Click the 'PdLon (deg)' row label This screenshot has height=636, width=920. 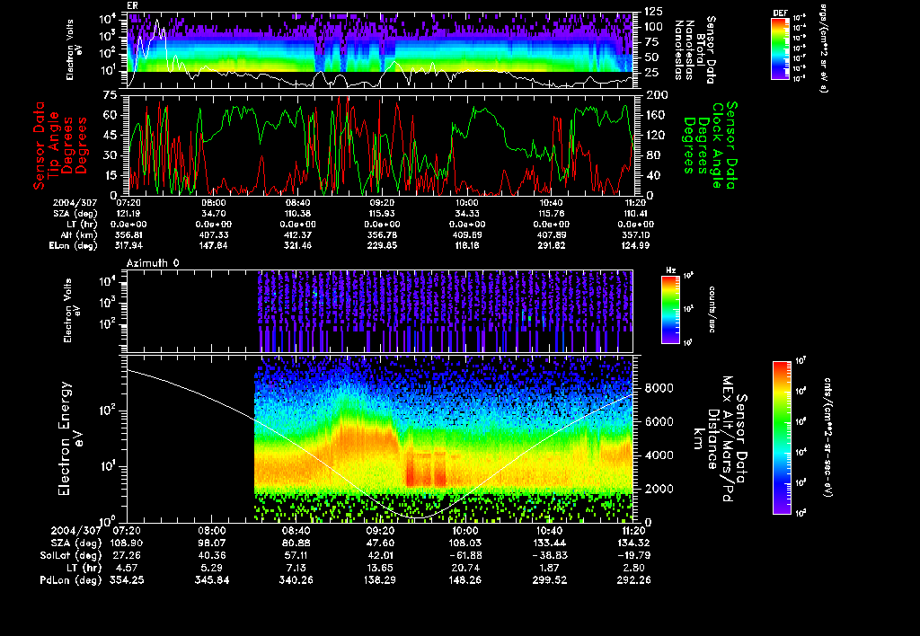(71, 580)
